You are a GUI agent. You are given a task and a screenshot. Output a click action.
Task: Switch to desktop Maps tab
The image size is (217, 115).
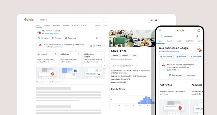[x=75, y=25]
